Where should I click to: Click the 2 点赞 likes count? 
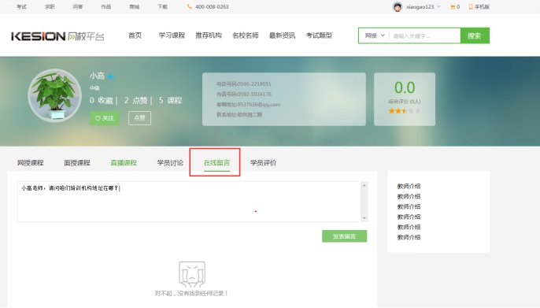[x=135, y=100]
